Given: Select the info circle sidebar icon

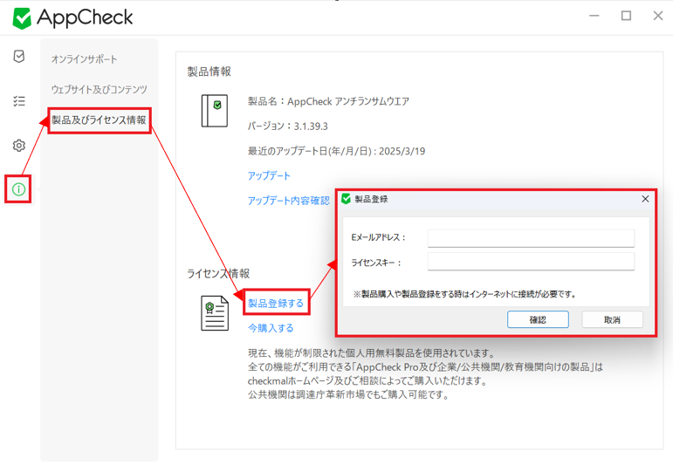Looking at the screenshot, I should pyautogui.click(x=18, y=189).
